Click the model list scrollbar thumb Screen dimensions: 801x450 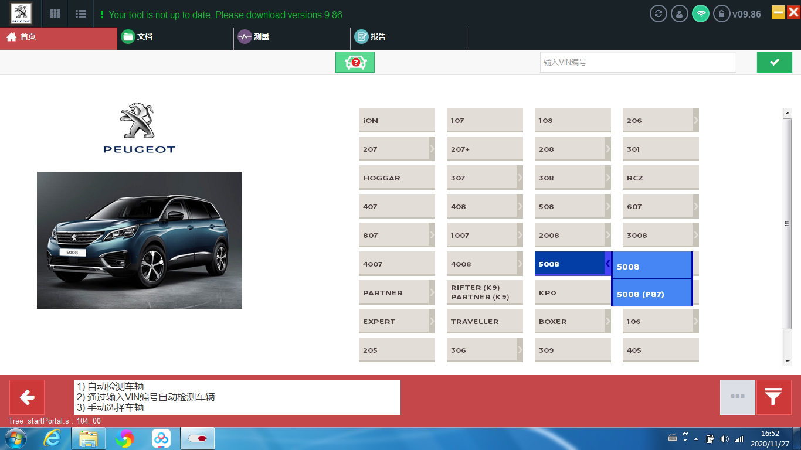pos(788,223)
